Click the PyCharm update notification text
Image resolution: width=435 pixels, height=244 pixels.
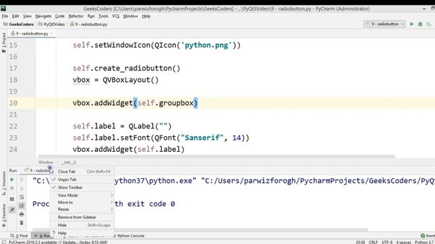58,242
